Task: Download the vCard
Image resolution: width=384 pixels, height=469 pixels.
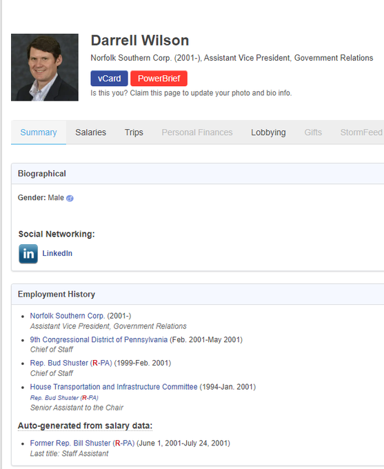Action: (109, 79)
